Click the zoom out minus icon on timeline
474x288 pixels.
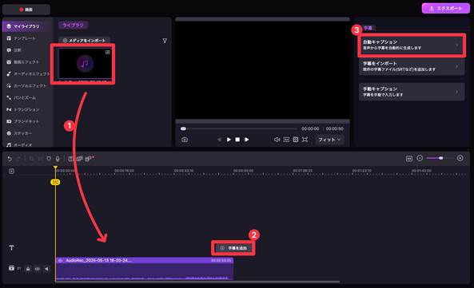point(420,158)
